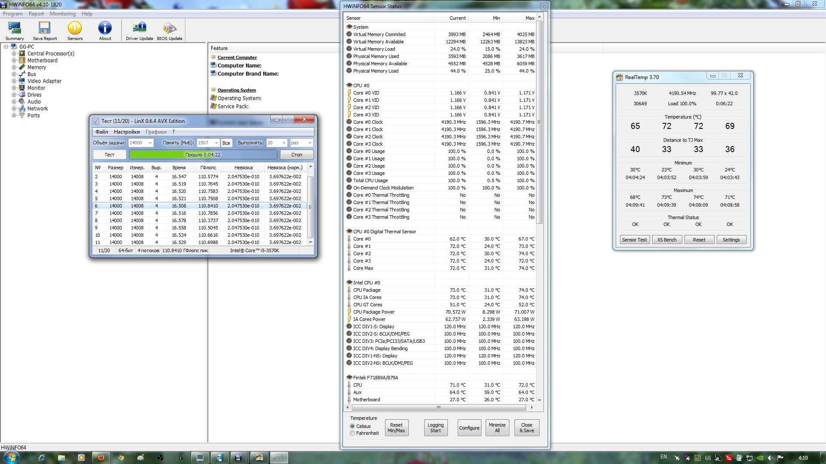This screenshot has width=826, height=464.
Task: Open the BIOS Update icon
Action: [x=170, y=31]
